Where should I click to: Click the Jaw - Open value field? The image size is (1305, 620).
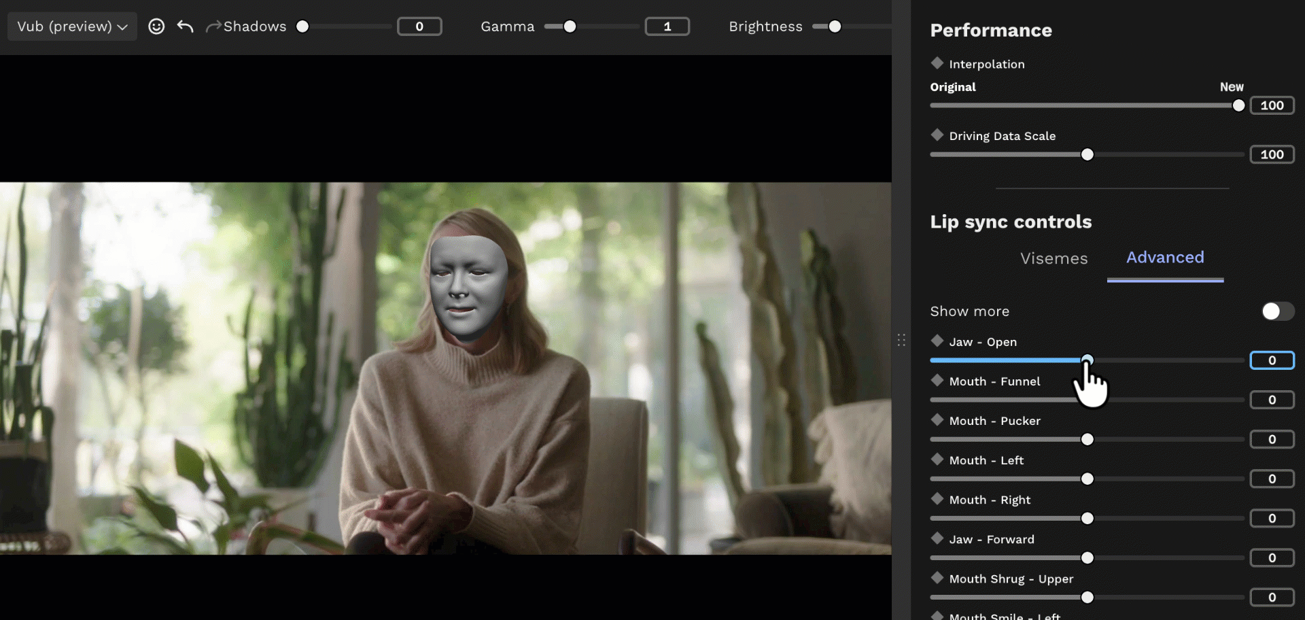click(1272, 360)
